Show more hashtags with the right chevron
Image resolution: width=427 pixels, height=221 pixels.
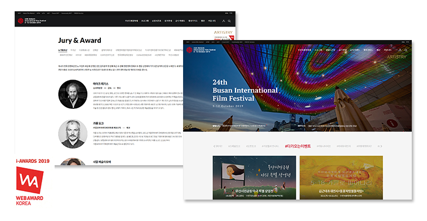(x=381, y=147)
